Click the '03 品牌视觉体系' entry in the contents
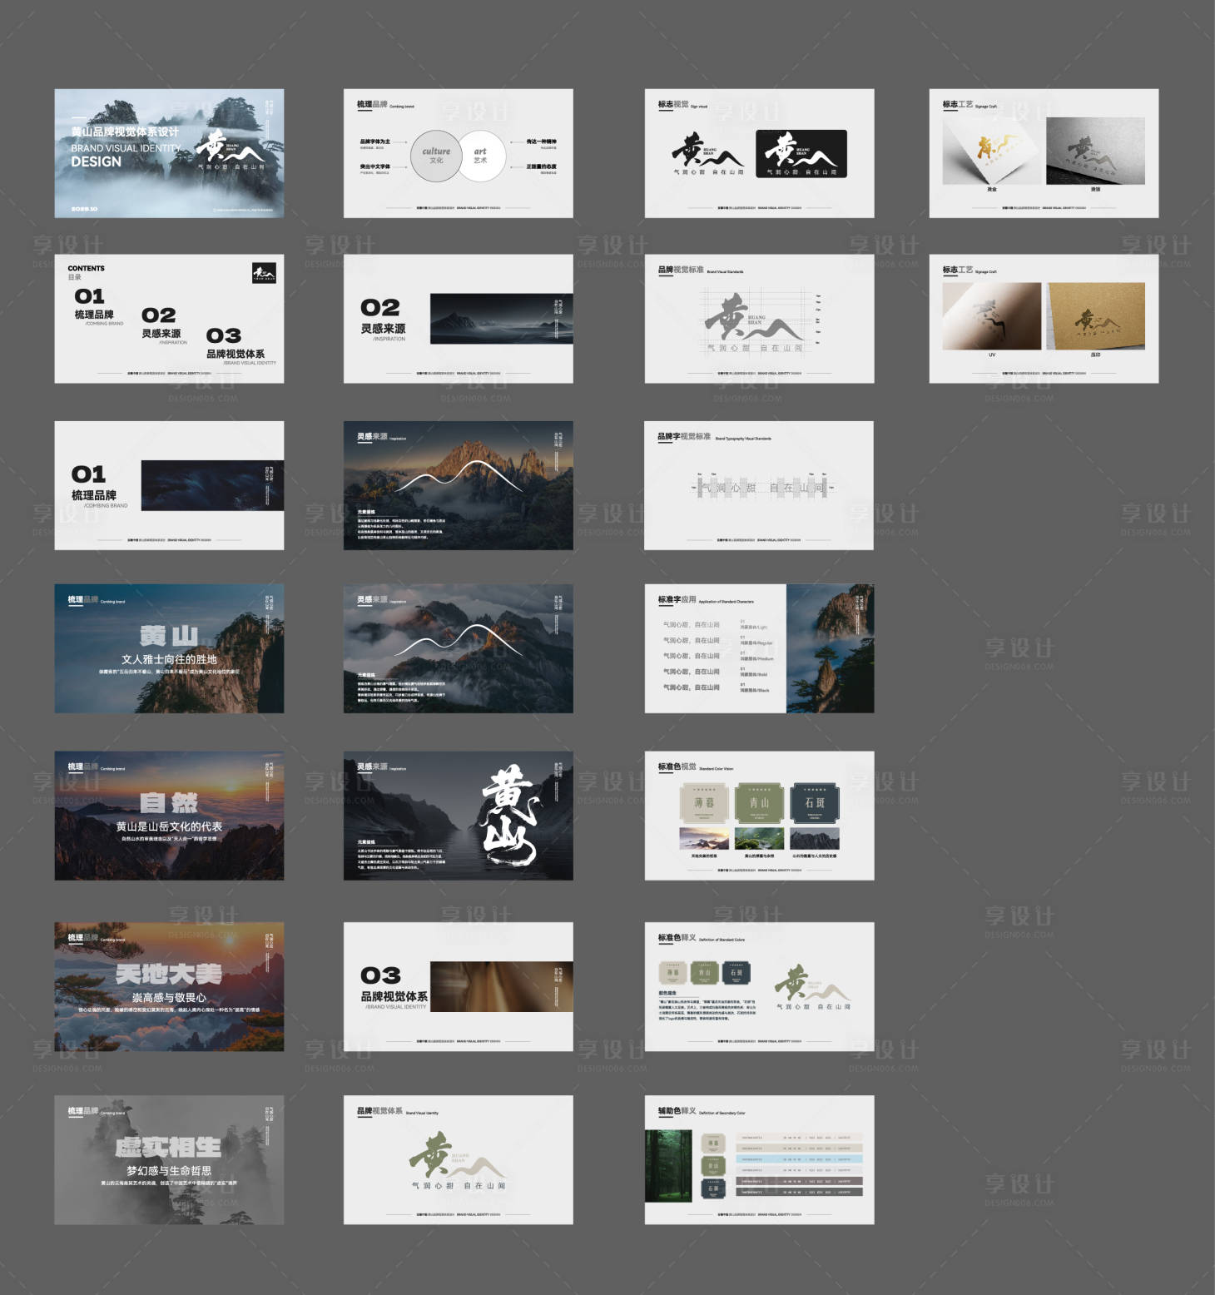This screenshot has height=1295, width=1215. tap(235, 344)
